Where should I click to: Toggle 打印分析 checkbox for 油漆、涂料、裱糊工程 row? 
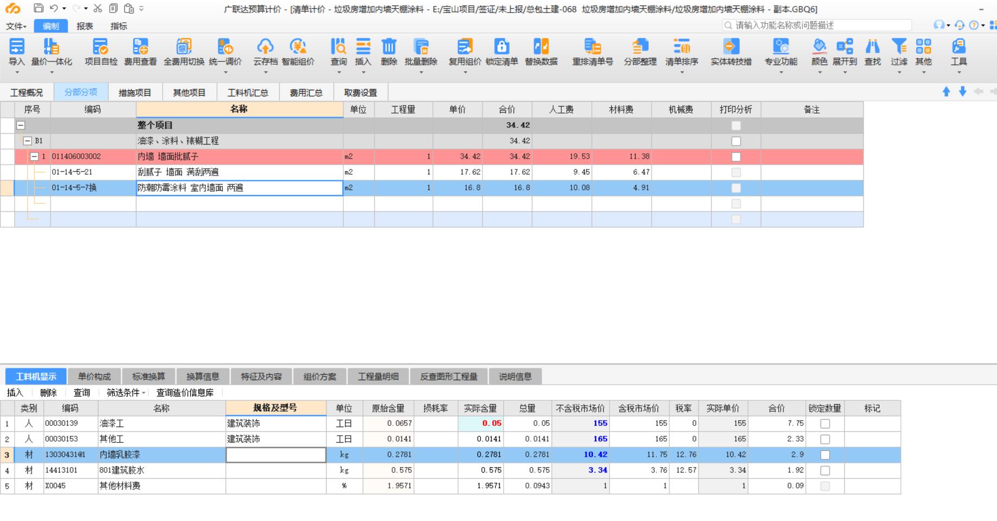tap(736, 141)
